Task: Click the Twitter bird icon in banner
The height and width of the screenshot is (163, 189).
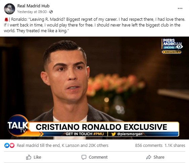Action: pyautogui.click(x=113, y=134)
